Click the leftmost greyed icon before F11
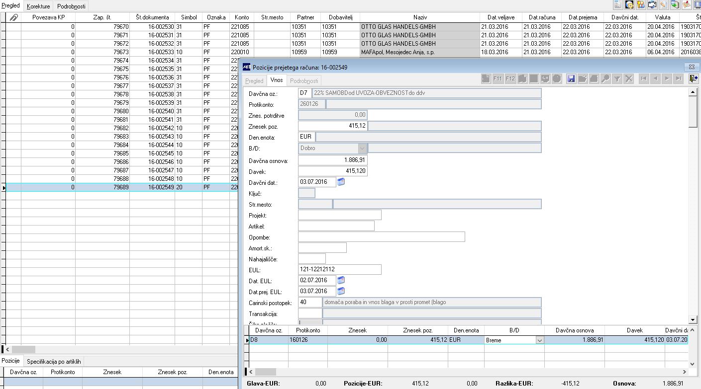 [486, 78]
